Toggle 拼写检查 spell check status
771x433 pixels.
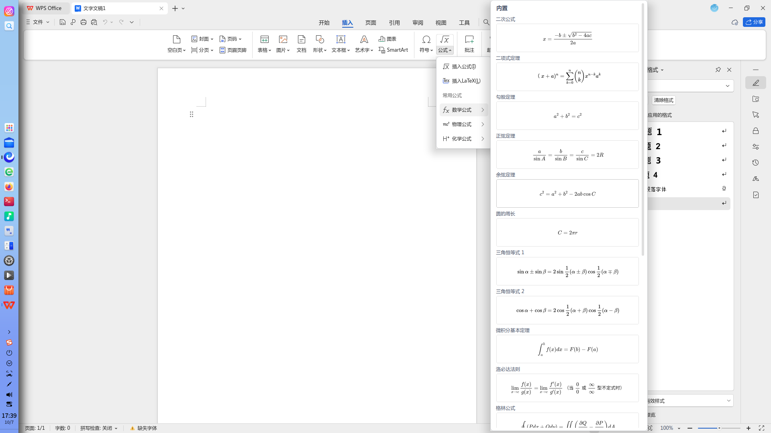tap(99, 428)
